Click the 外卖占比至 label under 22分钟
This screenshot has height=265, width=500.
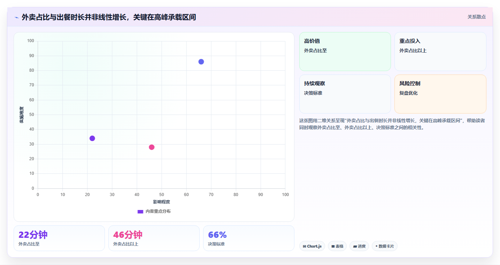(x=29, y=244)
